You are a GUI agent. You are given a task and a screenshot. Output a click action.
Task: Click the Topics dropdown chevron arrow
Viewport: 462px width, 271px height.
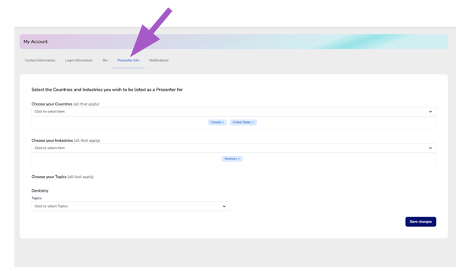point(224,206)
